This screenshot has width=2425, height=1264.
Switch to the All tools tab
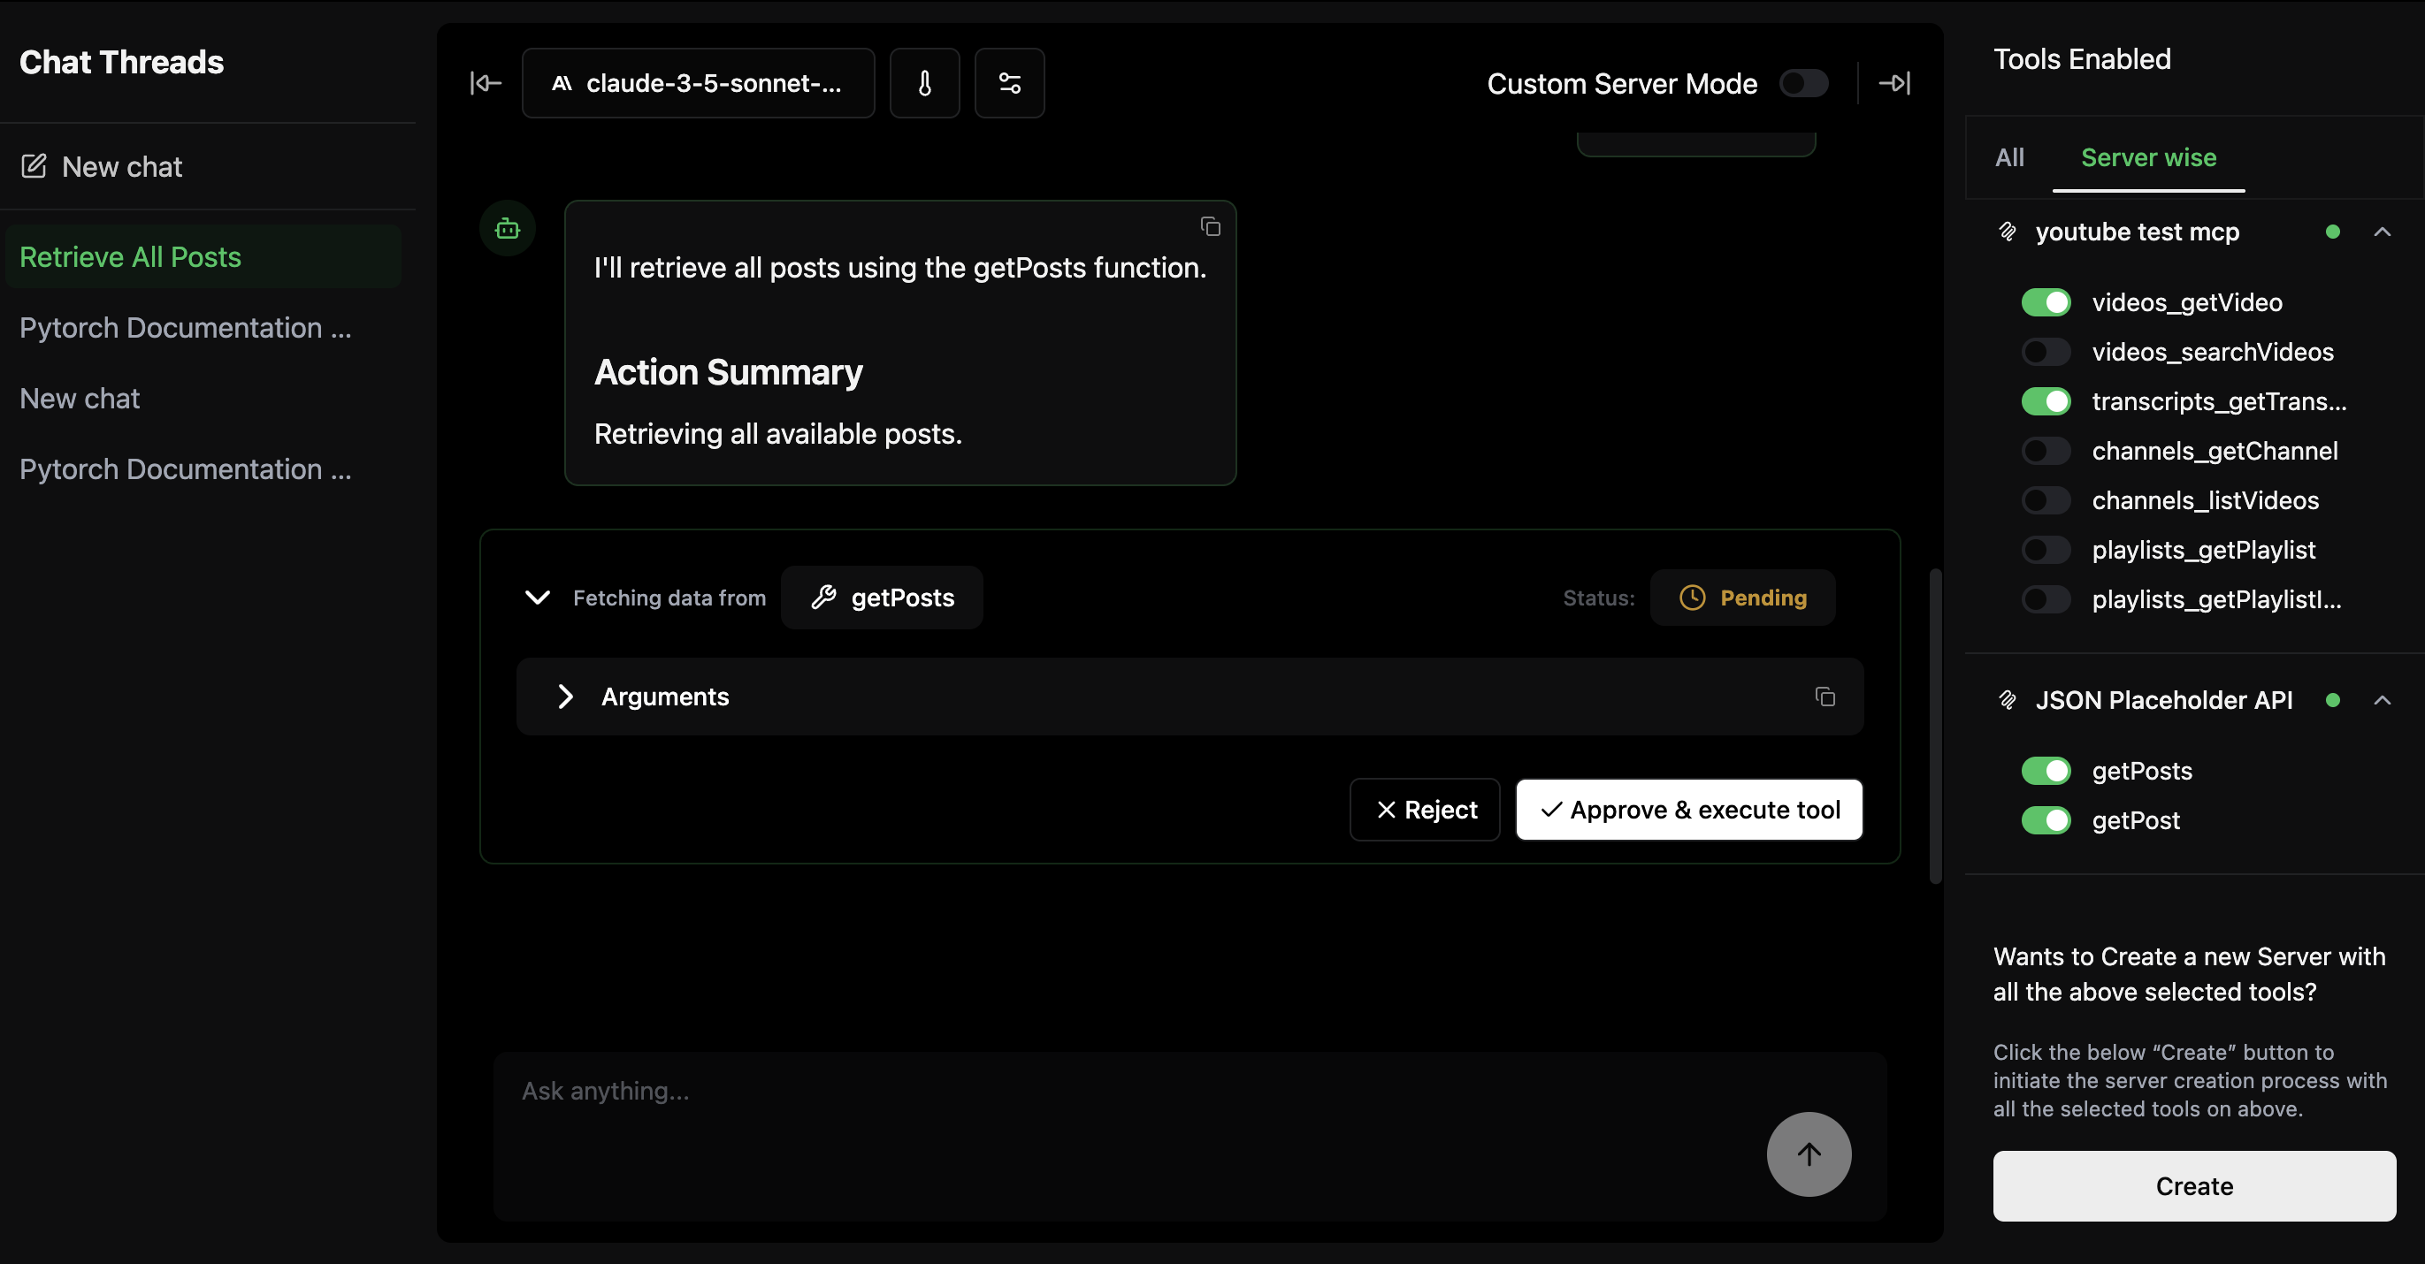pyautogui.click(x=2010, y=157)
